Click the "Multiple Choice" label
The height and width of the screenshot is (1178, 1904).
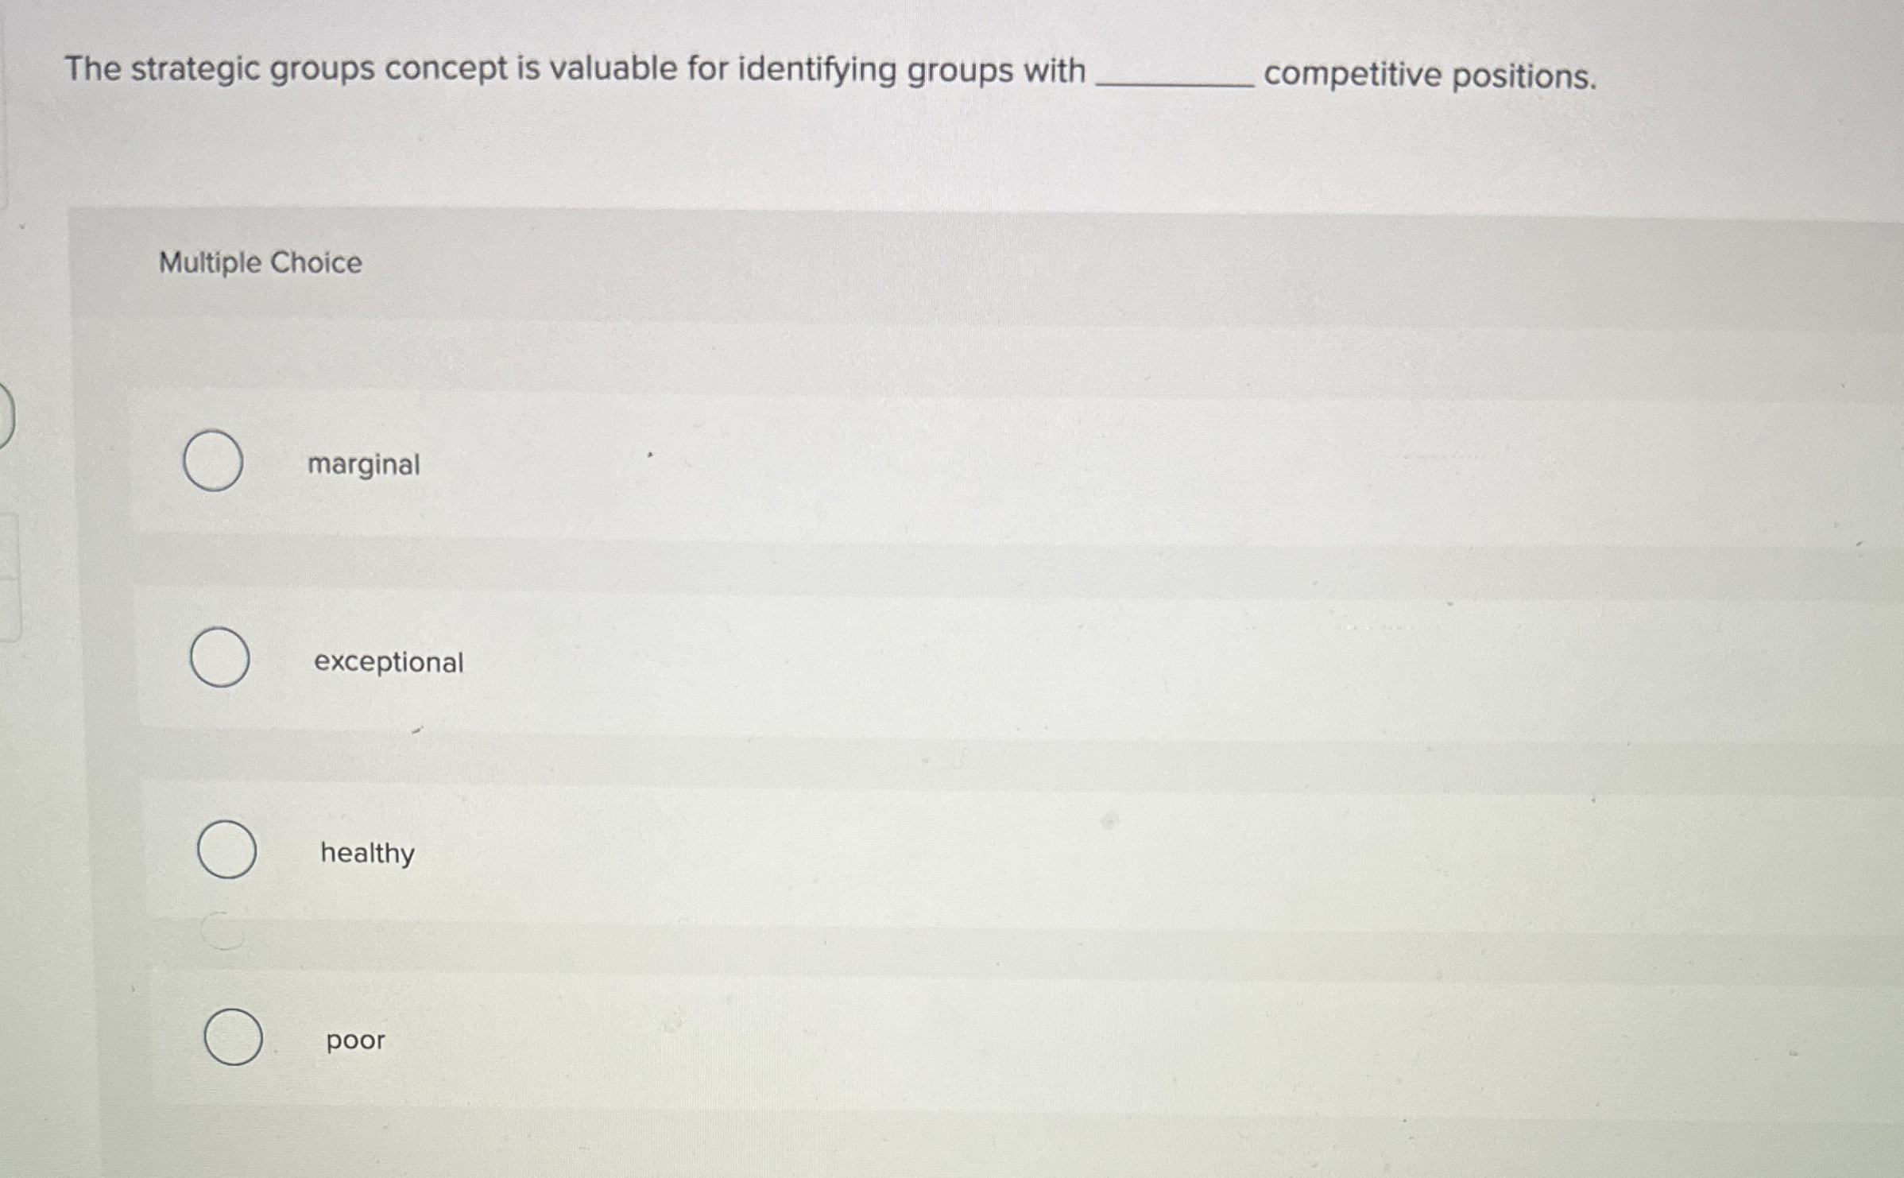(x=261, y=264)
